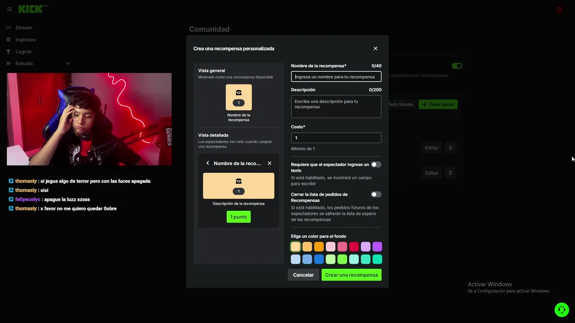
Task: Open the hamburger menu beside Kick logo
Action: tap(9, 9)
